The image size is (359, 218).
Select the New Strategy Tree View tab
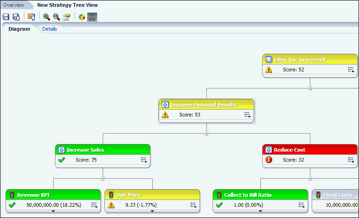point(68,5)
